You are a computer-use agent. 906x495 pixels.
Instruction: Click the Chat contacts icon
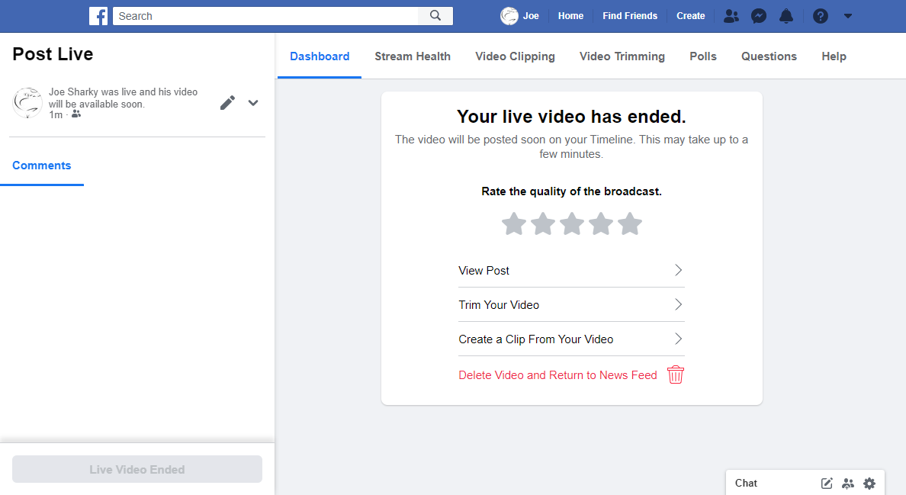pos(848,483)
